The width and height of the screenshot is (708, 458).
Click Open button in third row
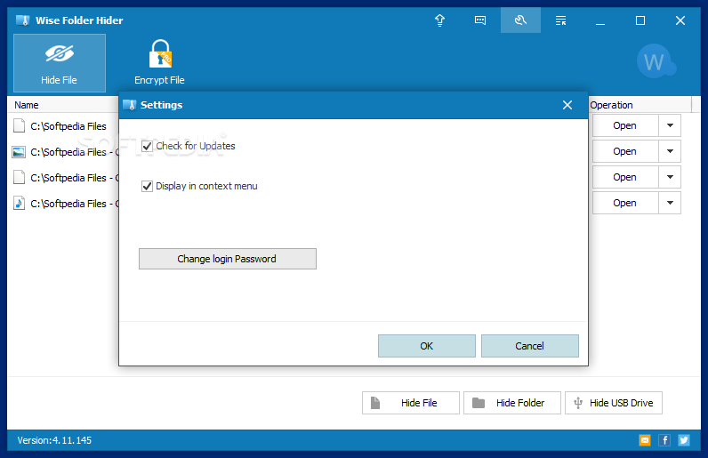(x=625, y=177)
